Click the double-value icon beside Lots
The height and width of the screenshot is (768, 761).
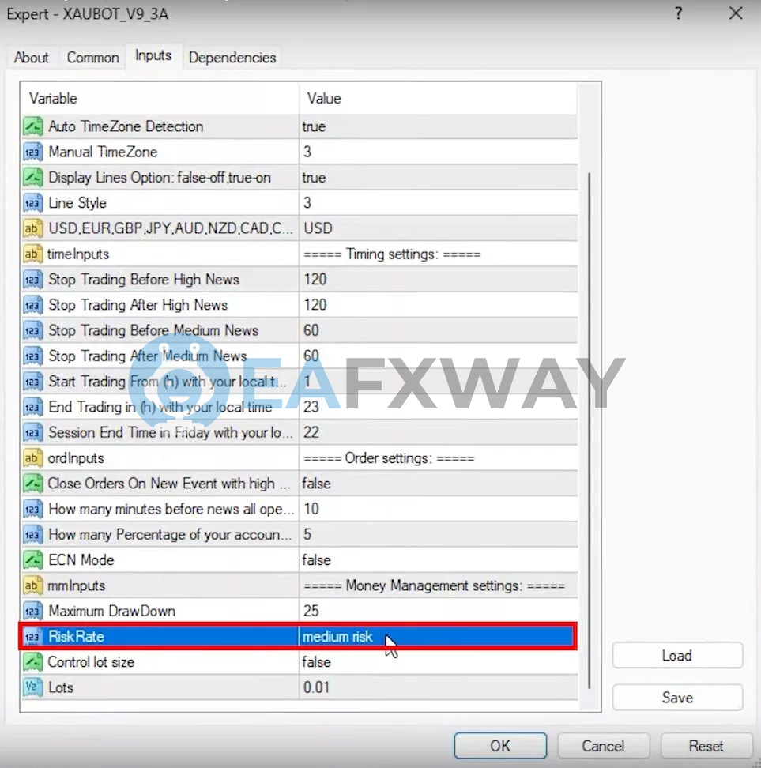pyautogui.click(x=33, y=687)
